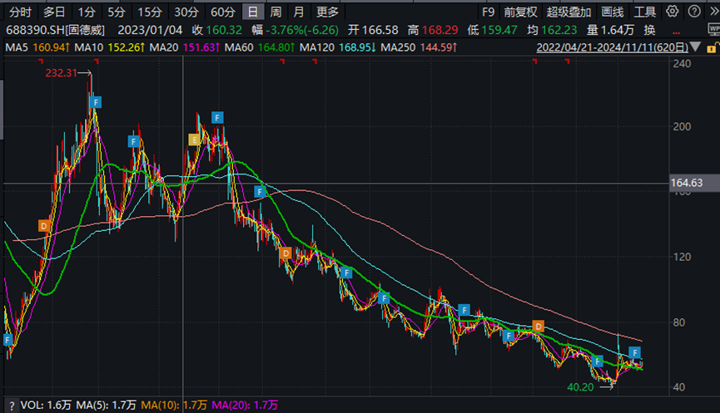
Task: Open the settings gear icon
Action: pyautogui.click(x=673, y=12)
